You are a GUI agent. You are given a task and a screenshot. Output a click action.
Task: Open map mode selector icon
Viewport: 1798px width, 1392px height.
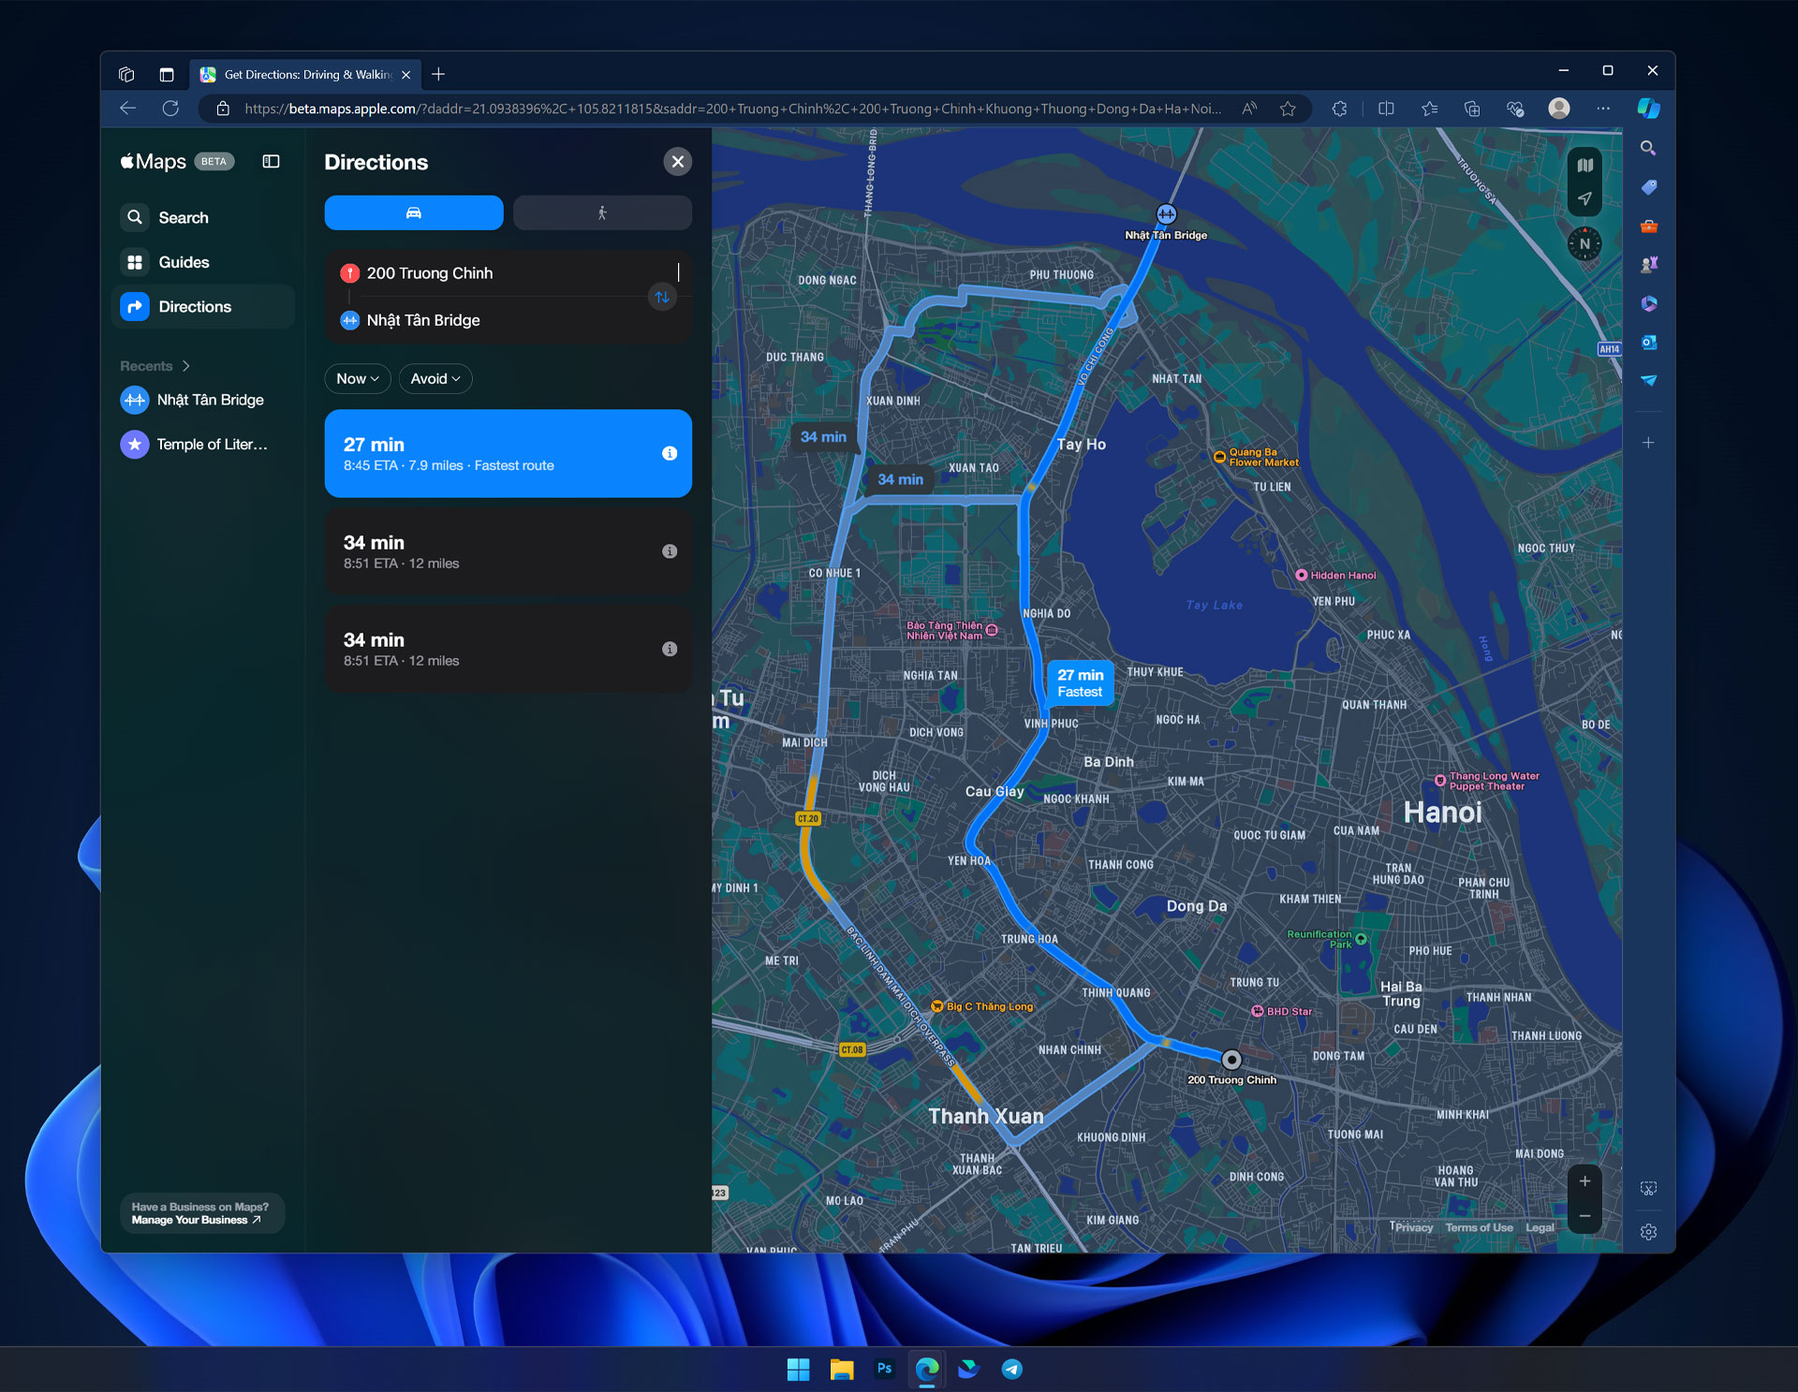(x=1584, y=166)
